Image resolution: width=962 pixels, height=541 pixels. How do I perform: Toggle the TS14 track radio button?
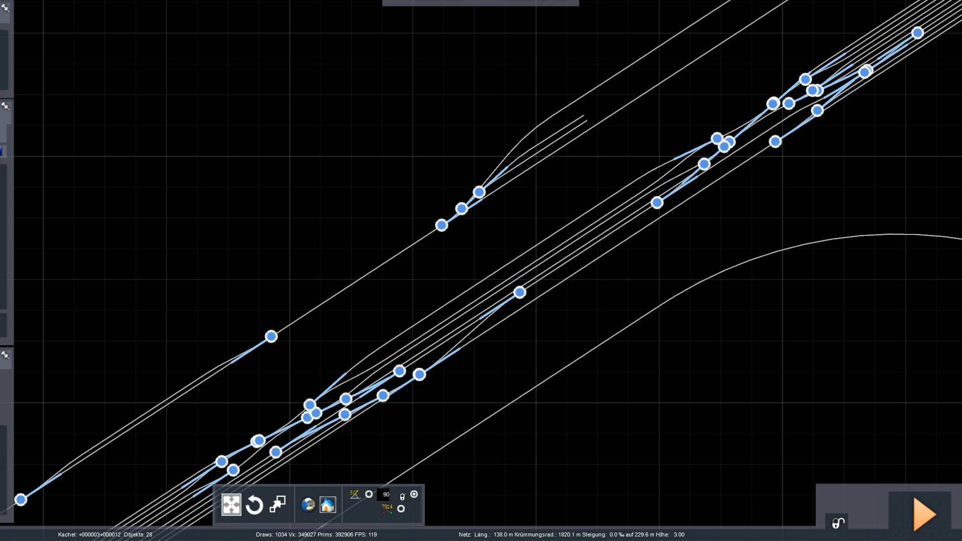[401, 509]
